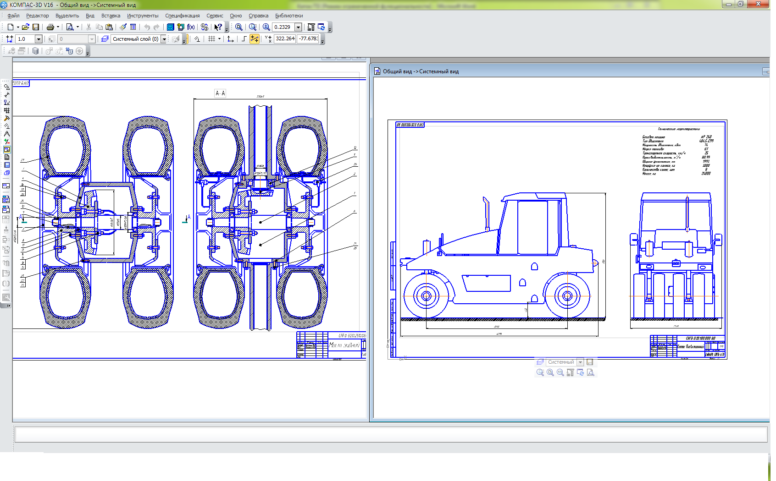Open a file using the folder icon
The height and width of the screenshot is (481, 776).
click(x=26, y=27)
